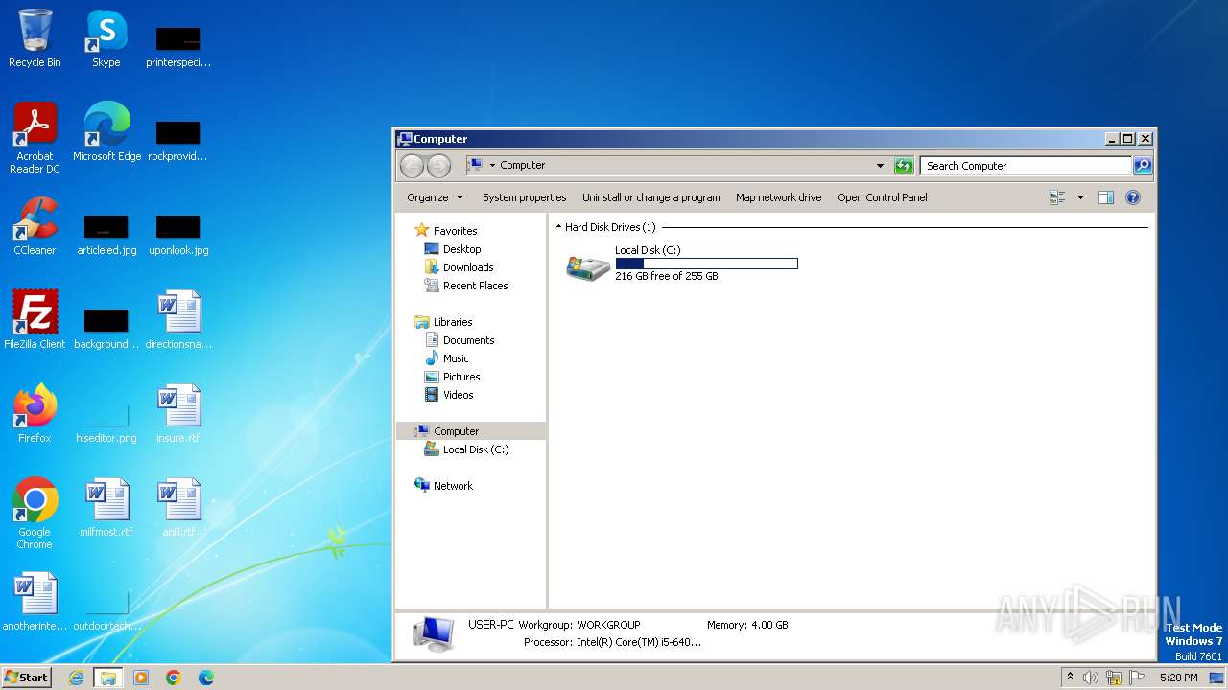Launch FileZilla Client from desktop
The image size is (1228, 690).
click(x=35, y=320)
